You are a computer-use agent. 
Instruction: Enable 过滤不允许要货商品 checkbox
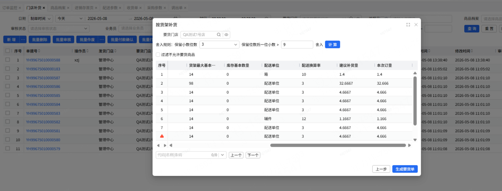tap(158, 55)
